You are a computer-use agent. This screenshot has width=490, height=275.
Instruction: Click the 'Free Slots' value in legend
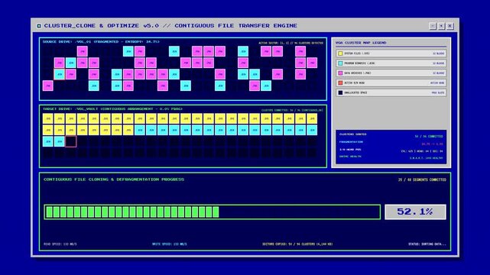438,92
